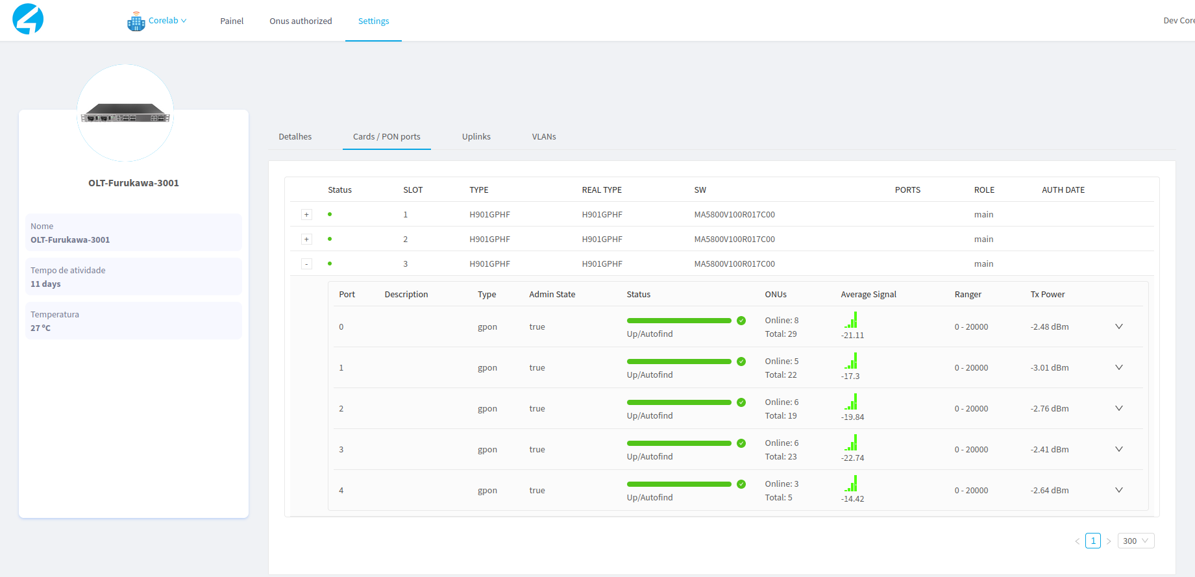
Task: Click the Corelab building icon
Action: (x=136, y=21)
